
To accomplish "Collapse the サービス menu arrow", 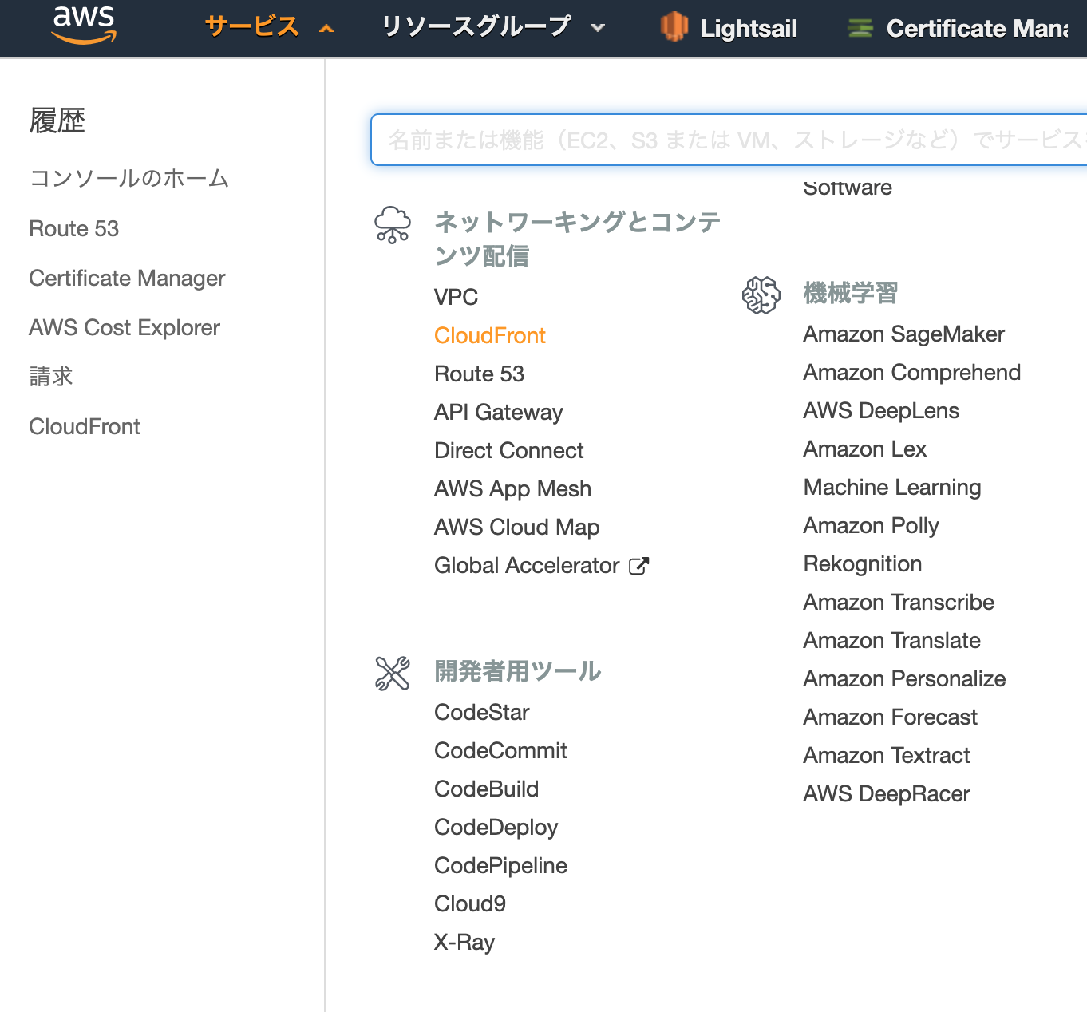I will (x=326, y=29).
